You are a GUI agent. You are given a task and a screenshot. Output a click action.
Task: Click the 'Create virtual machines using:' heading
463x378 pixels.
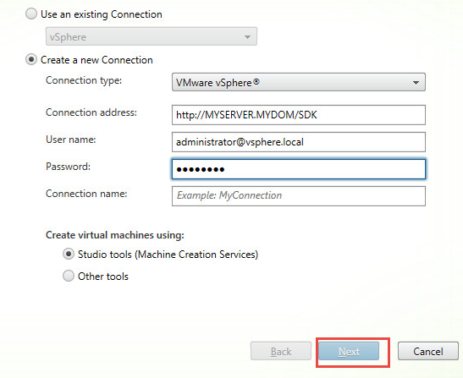click(115, 235)
